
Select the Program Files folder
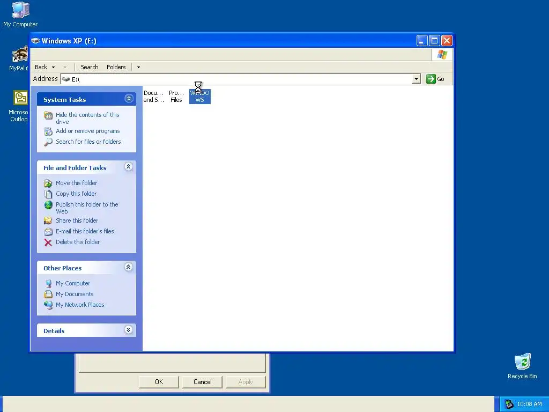[x=176, y=97]
